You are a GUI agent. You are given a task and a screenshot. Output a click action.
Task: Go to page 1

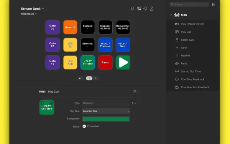click(x=89, y=78)
